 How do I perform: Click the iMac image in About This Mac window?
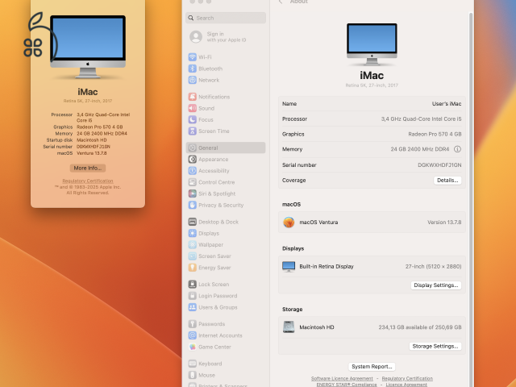88,46
